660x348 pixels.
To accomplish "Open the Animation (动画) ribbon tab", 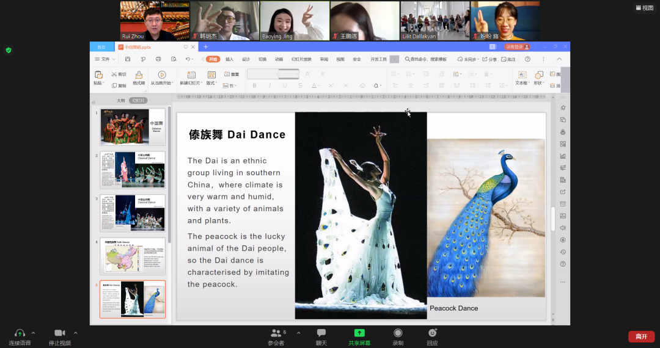I will 279,59.
